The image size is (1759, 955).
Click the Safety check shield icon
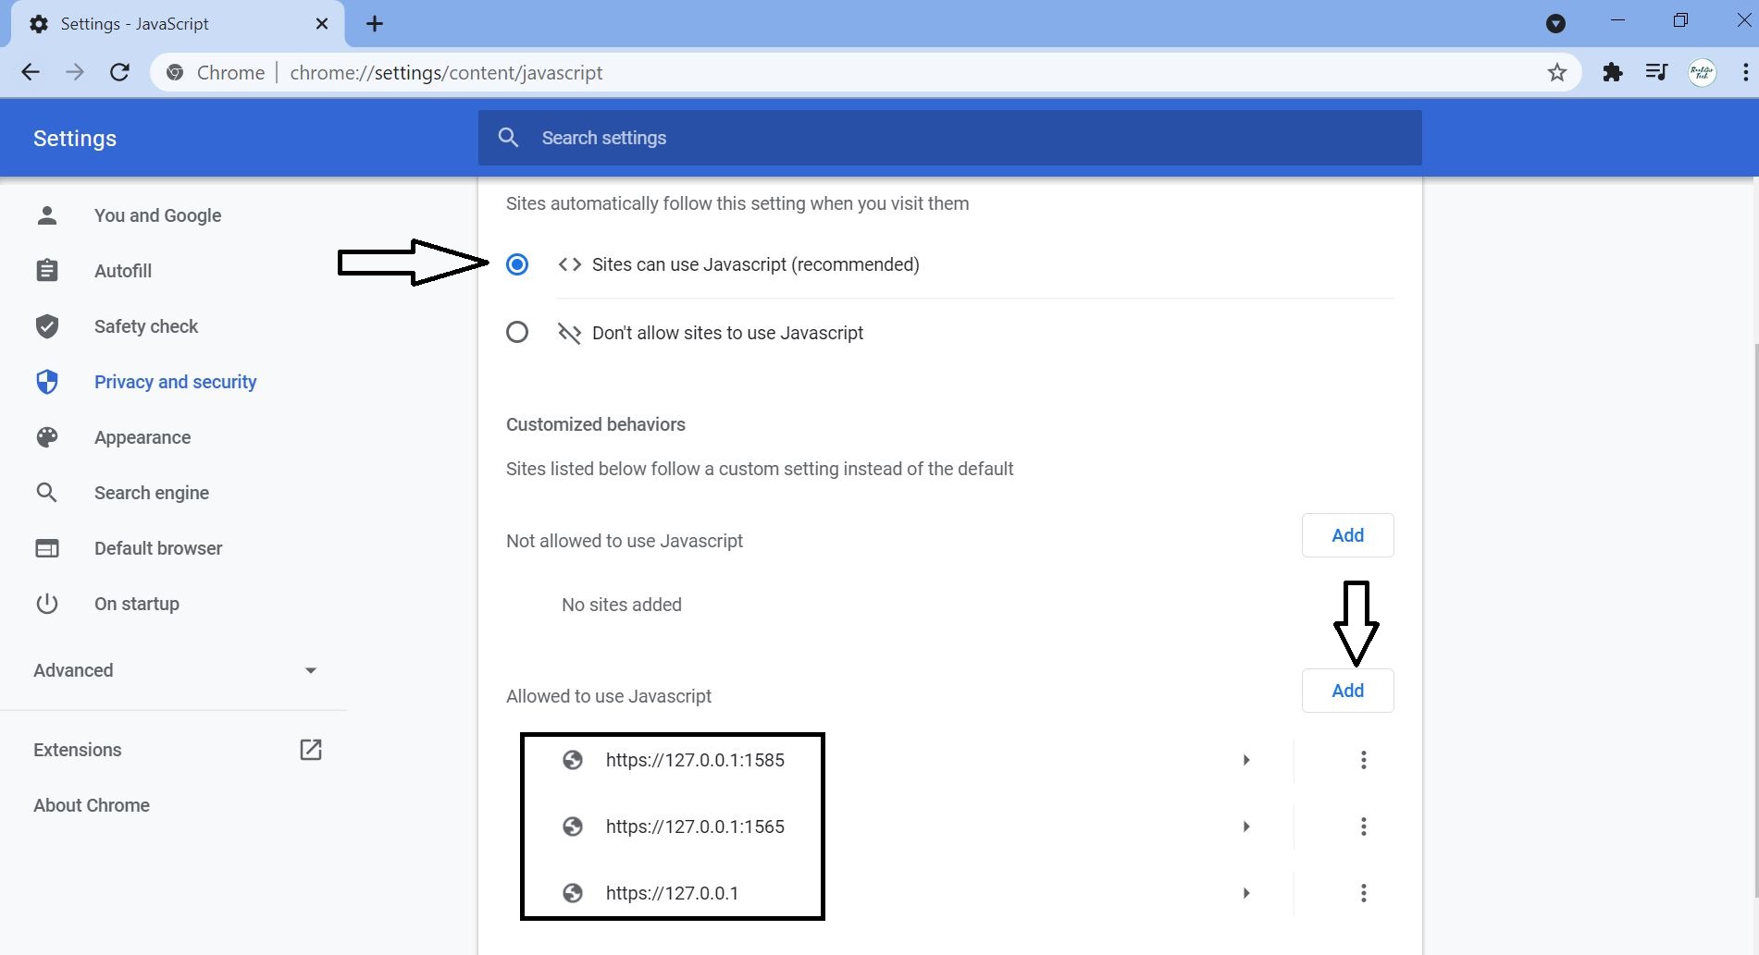[47, 326]
